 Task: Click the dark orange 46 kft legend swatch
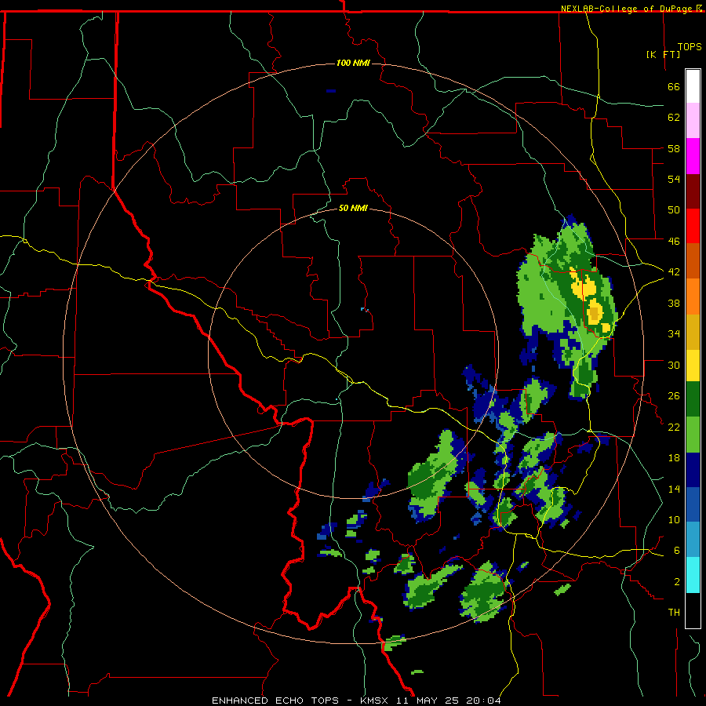click(693, 260)
